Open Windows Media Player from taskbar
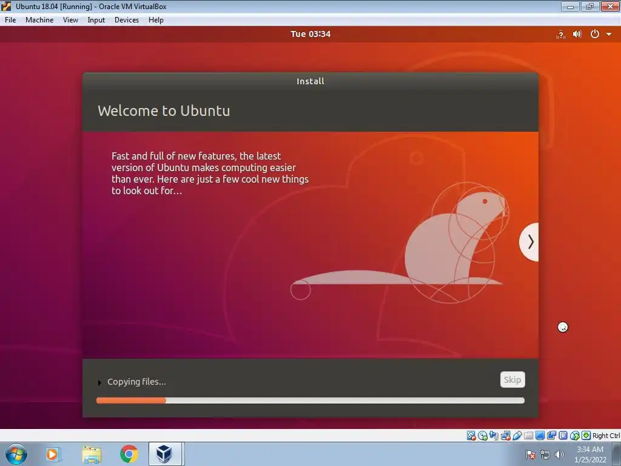The height and width of the screenshot is (466, 621). pos(53,454)
